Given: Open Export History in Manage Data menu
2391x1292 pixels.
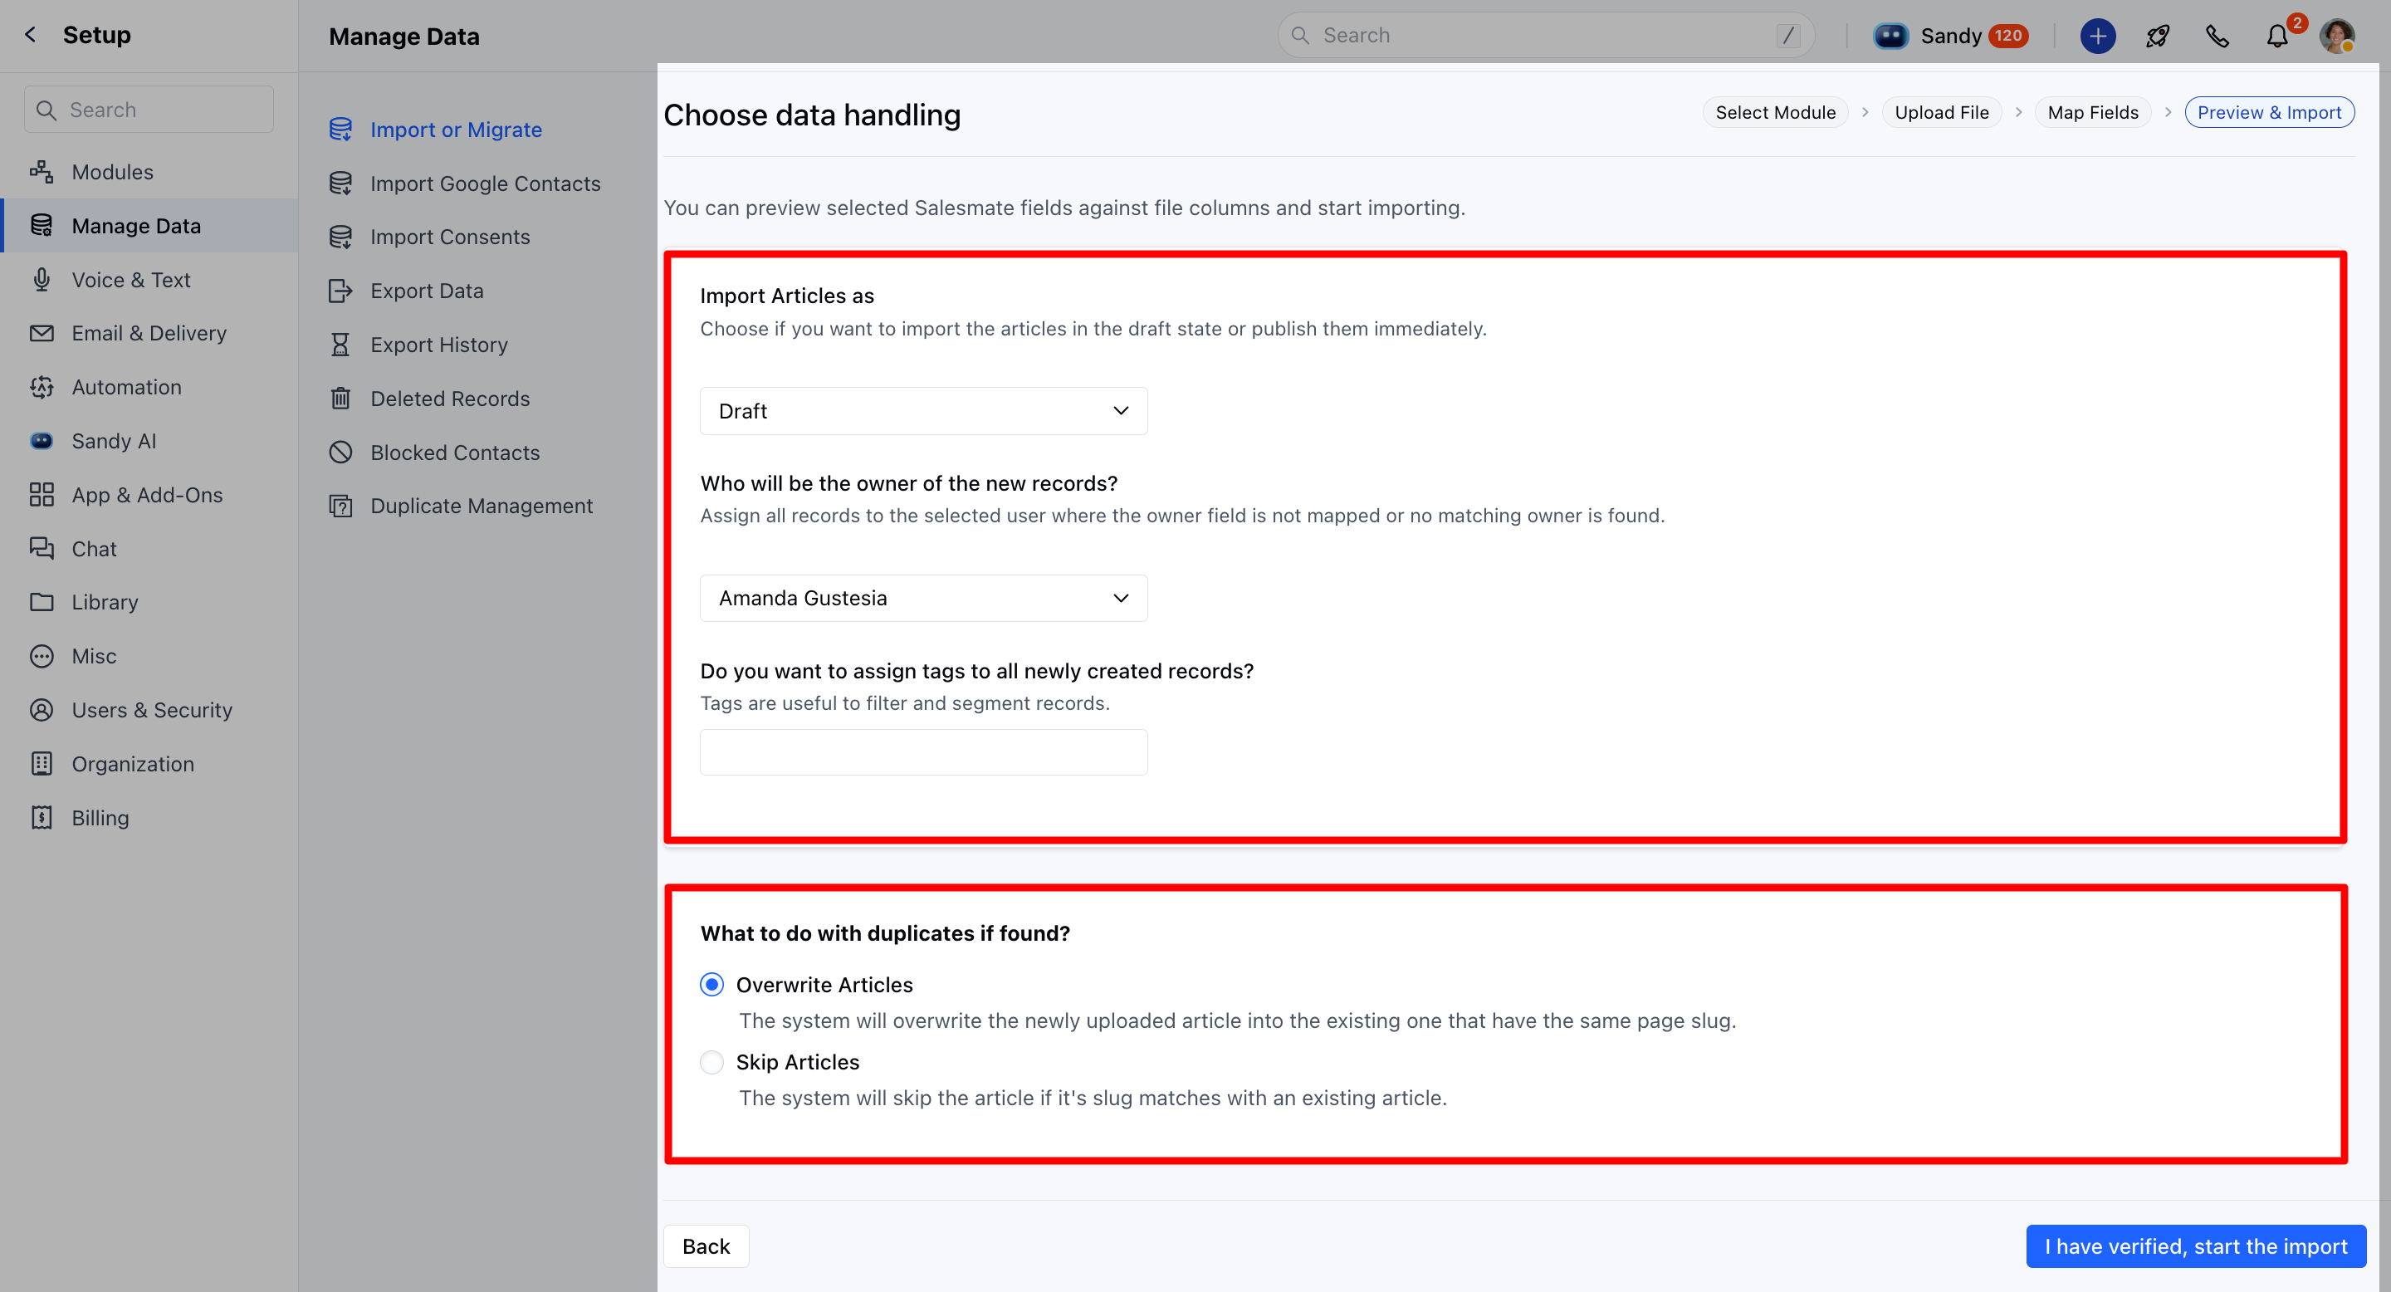Looking at the screenshot, I should point(438,345).
